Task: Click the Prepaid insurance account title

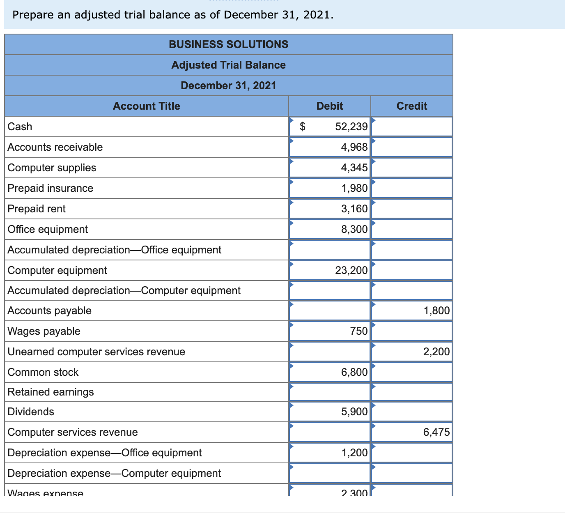Action: (50, 188)
